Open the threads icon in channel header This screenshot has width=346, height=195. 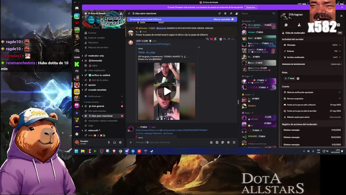point(219,13)
